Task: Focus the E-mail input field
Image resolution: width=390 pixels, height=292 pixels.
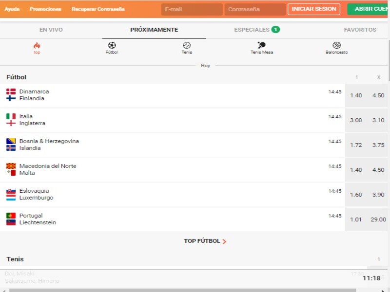Action: tap(192, 9)
